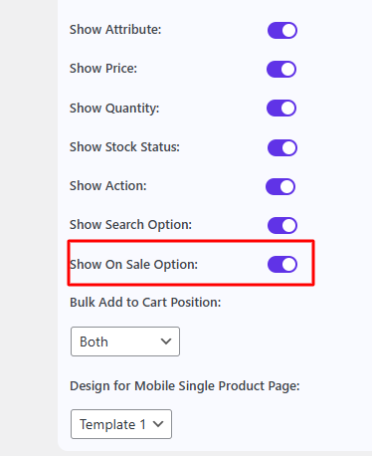Click the Show Search Option label text

130,225
